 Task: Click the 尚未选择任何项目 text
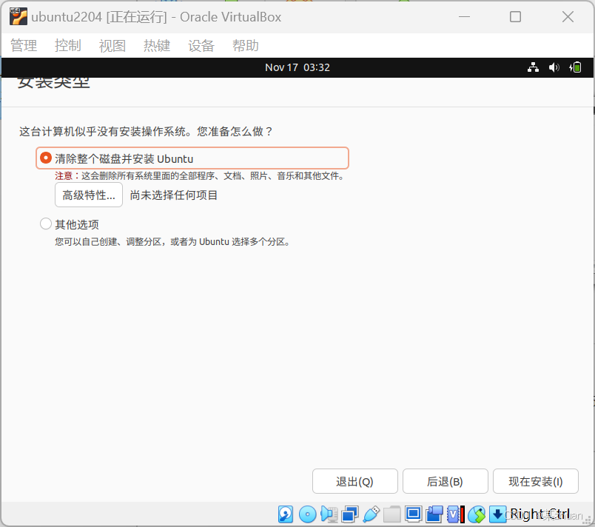(173, 195)
